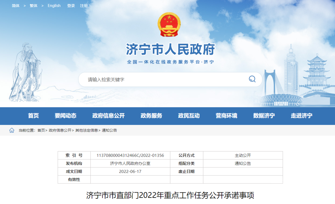Click the article title about 2022 work tasks
This screenshot has width=335, height=204.
coord(167,195)
